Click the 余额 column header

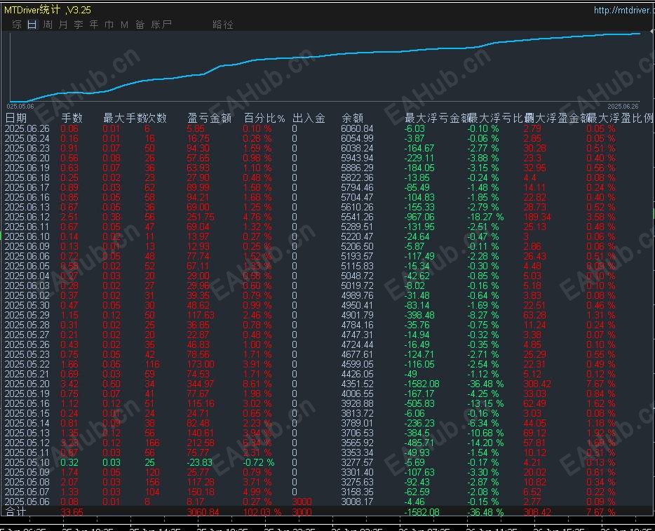coord(352,119)
